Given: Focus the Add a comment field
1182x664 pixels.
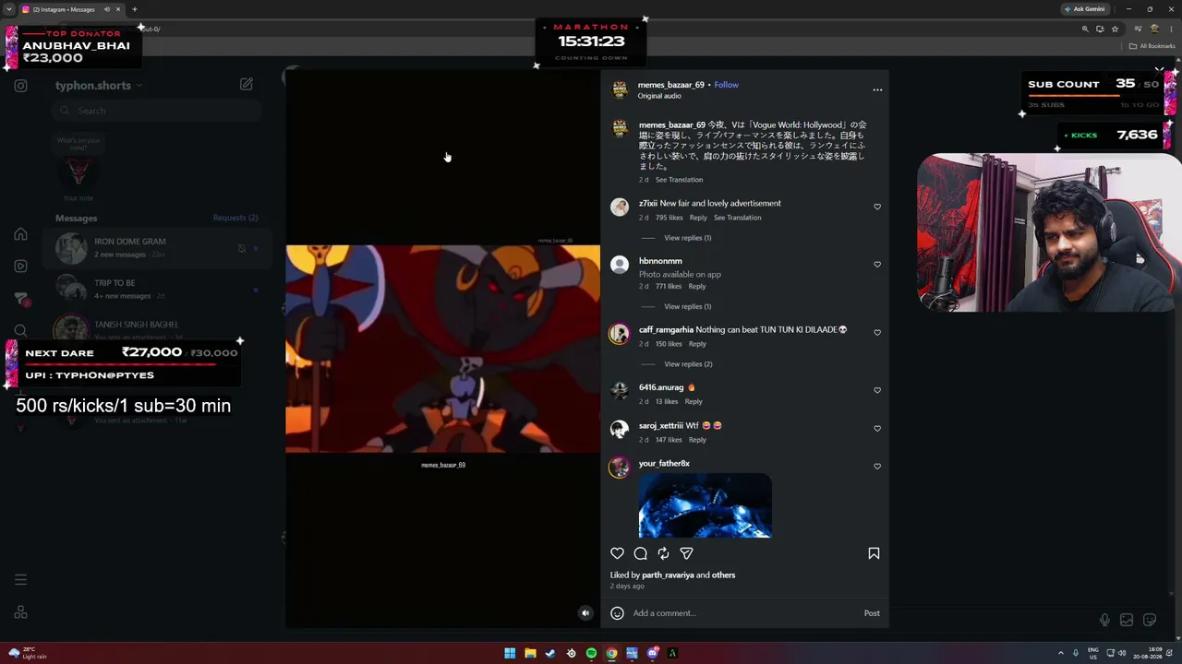Looking at the screenshot, I should coord(743,613).
